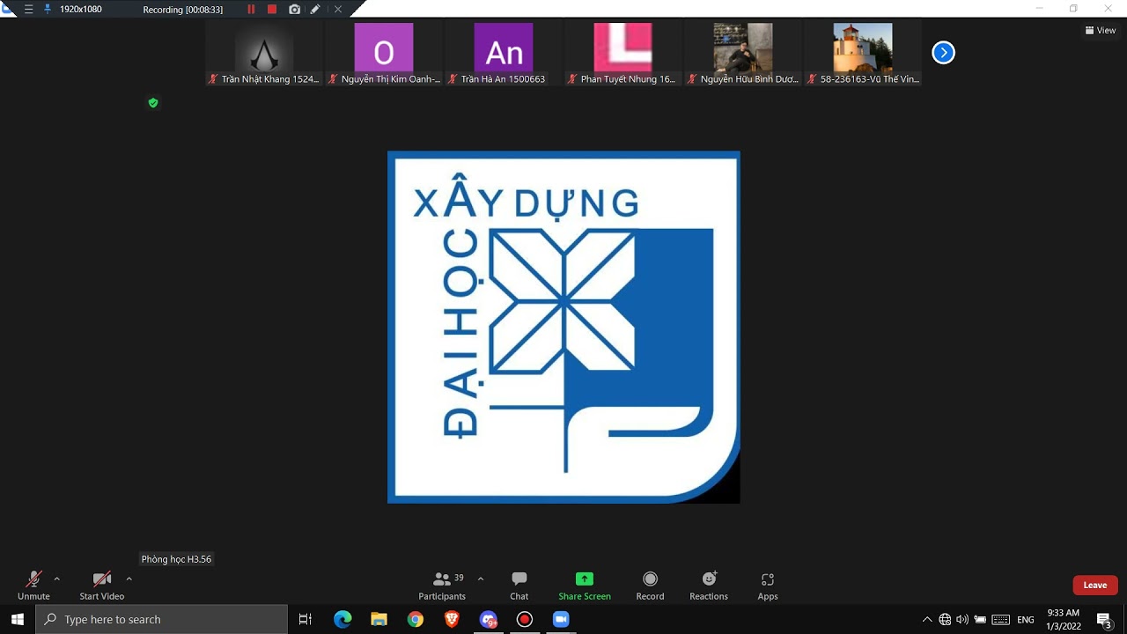Open the volume tray icon
This screenshot has height=634, width=1127.
962,620
